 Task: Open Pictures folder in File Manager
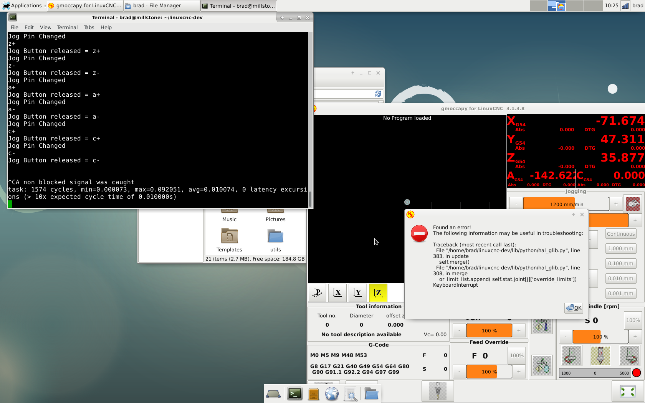click(x=275, y=216)
